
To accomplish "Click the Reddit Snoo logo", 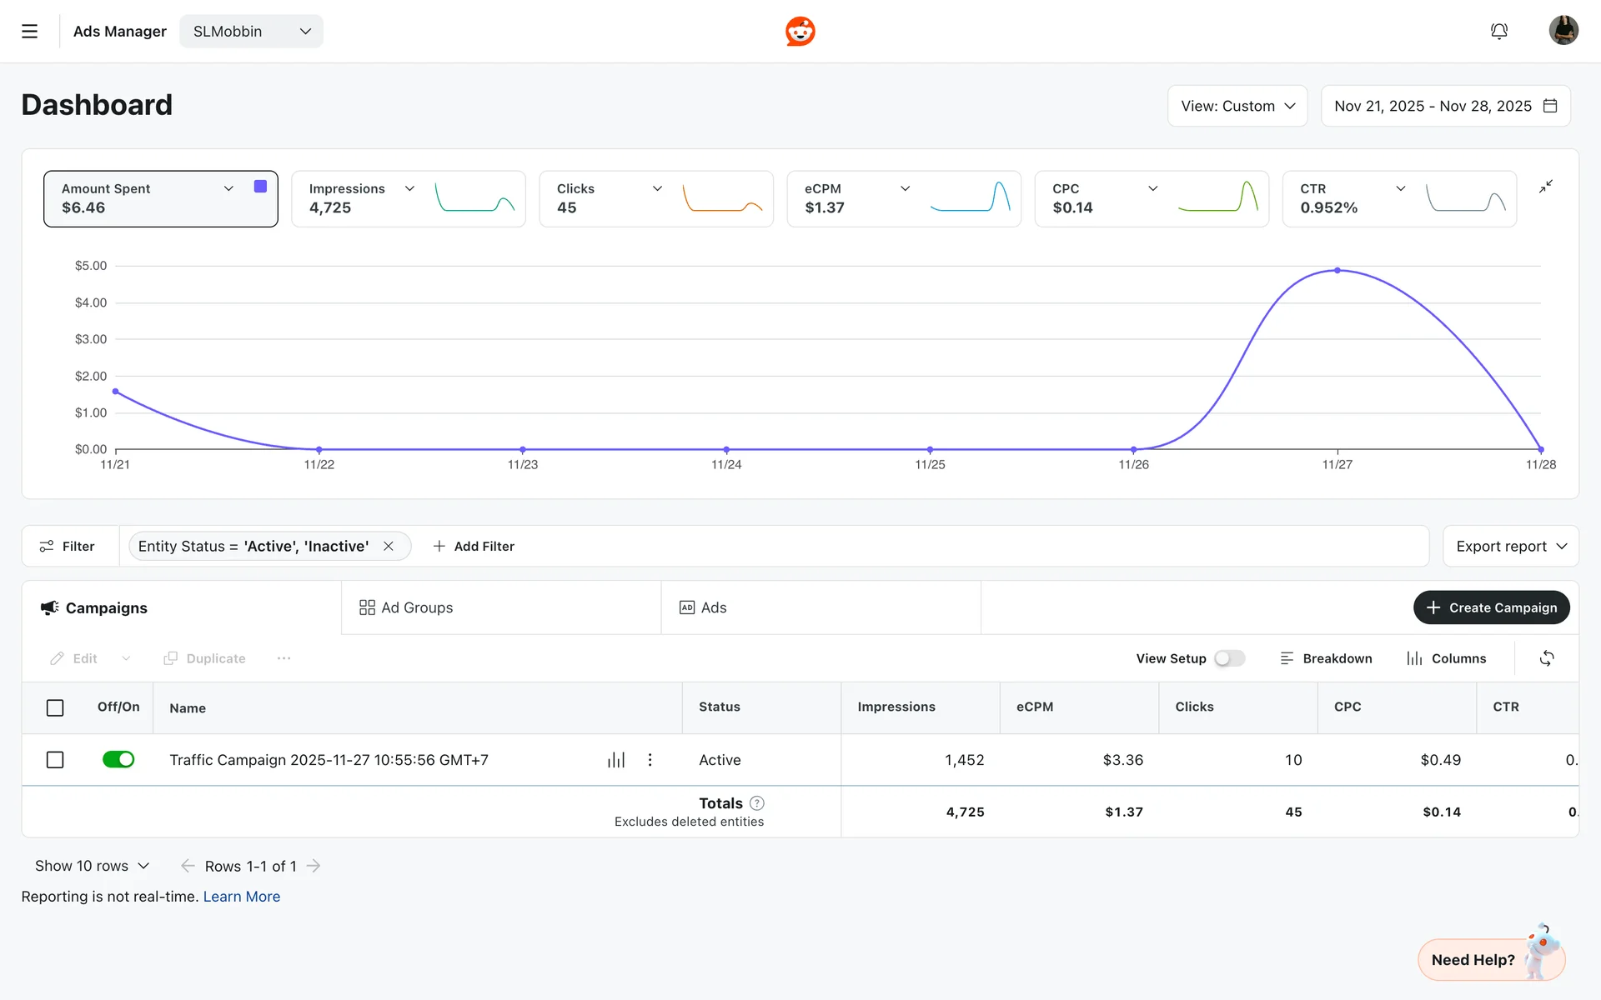I will click(800, 32).
